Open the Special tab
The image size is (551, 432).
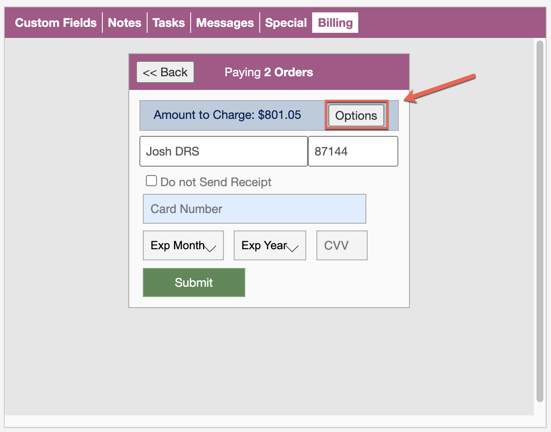[286, 23]
